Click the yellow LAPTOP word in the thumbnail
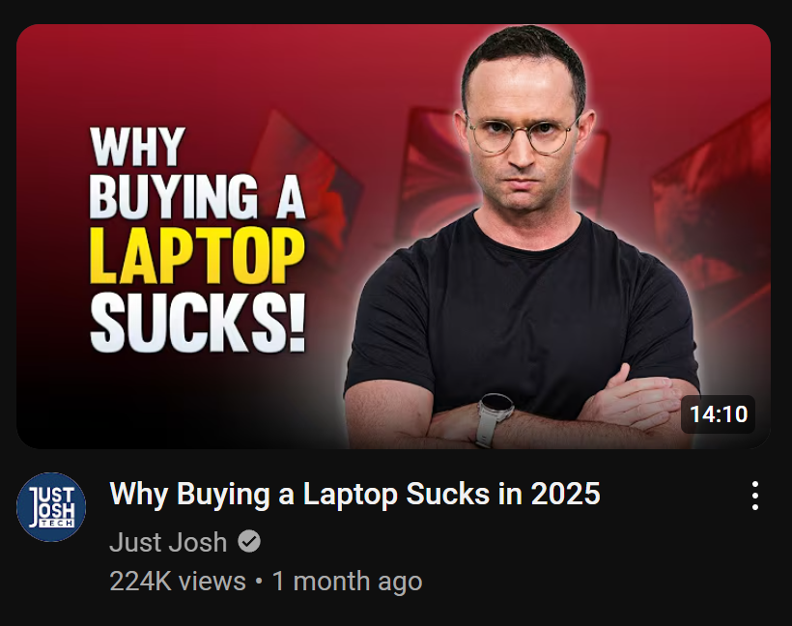The image size is (792, 626). point(197,257)
